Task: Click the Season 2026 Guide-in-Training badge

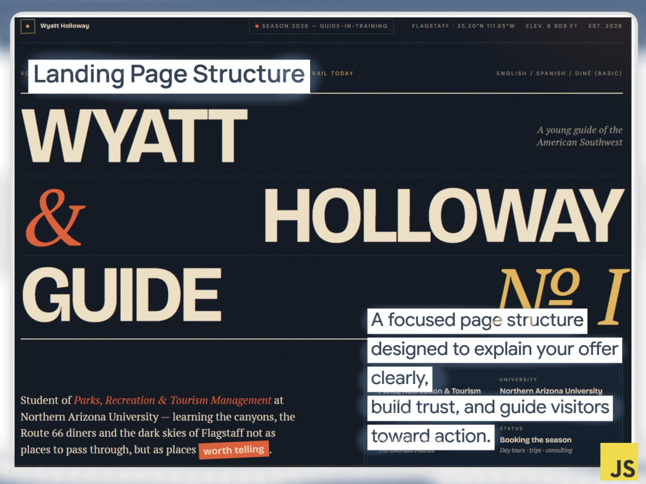Action: (x=321, y=26)
